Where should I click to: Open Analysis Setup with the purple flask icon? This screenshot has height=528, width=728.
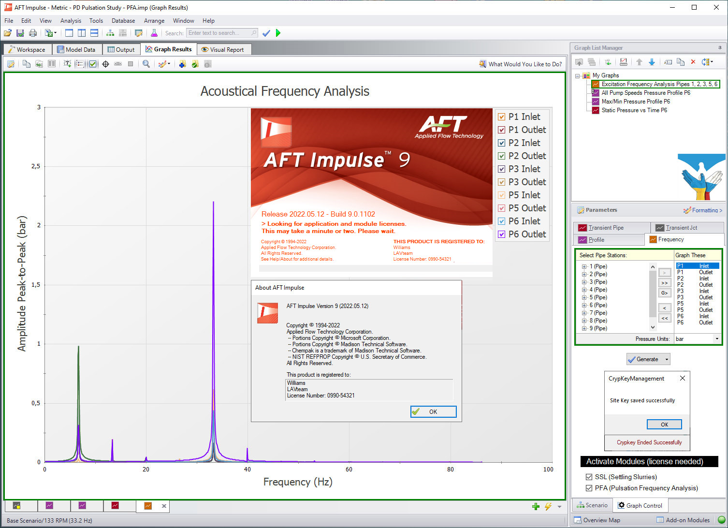coord(154,33)
